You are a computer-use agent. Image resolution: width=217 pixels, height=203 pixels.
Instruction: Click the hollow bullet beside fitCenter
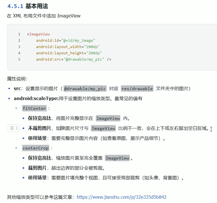pyautogui.click(x=16, y=108)
